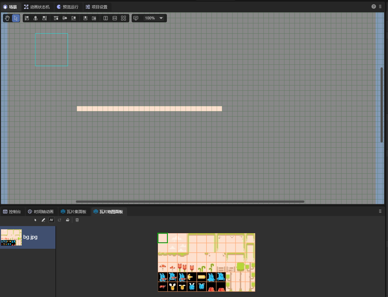
Task: Open the bottom panel options menu icon
Action: tap(380, 211)
